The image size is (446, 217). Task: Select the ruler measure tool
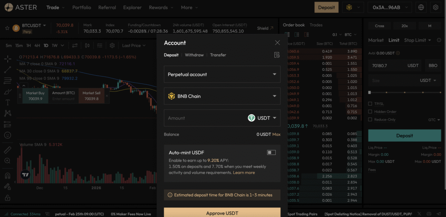coord(8,150)
